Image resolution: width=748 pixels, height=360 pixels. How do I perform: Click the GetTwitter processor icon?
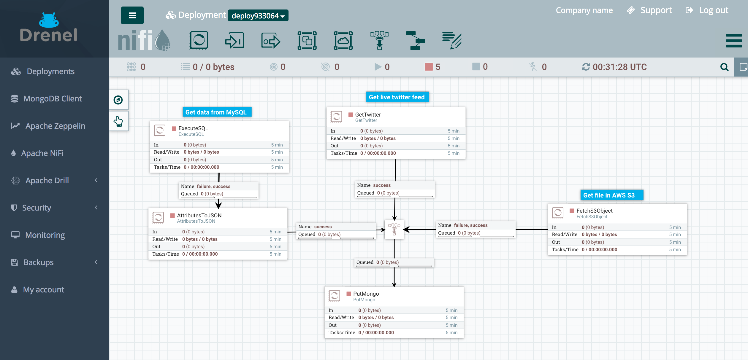[336, 117]
